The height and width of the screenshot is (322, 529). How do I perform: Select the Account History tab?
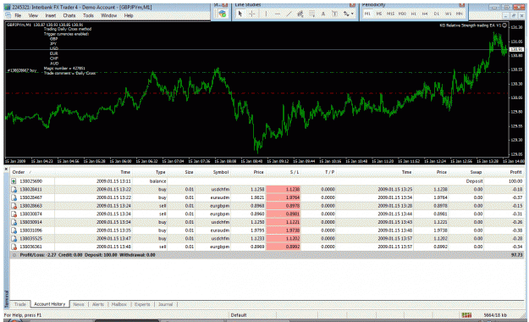(x=50, y=304)
